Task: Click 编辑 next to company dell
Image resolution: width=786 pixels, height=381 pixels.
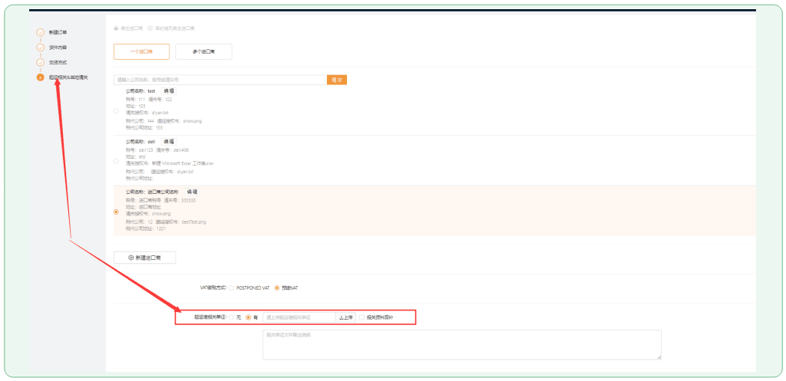Action: coord(168,142)
